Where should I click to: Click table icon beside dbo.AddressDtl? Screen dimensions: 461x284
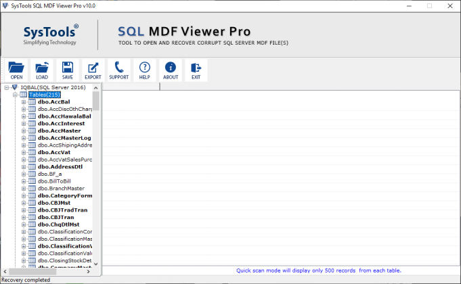coord(32,167)
